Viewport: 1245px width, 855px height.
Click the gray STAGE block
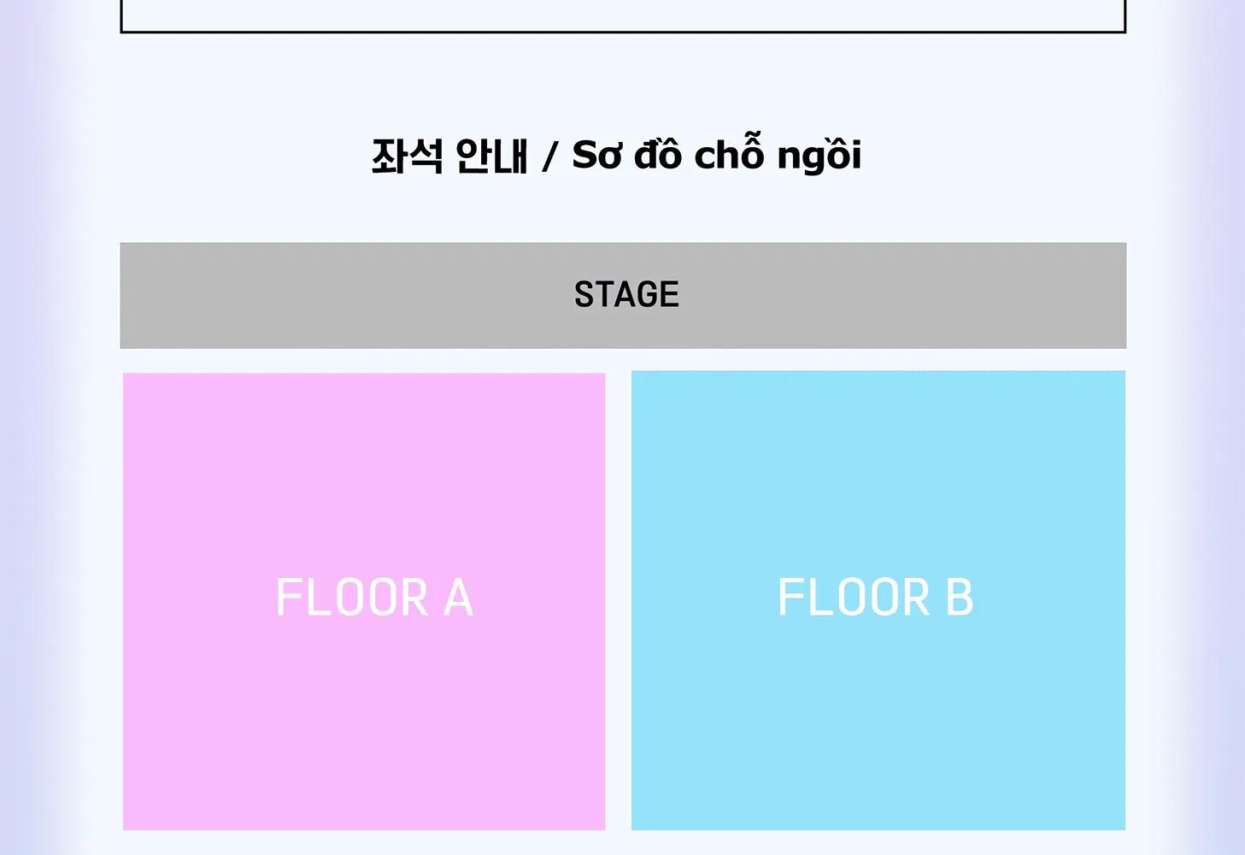[623, 296]
